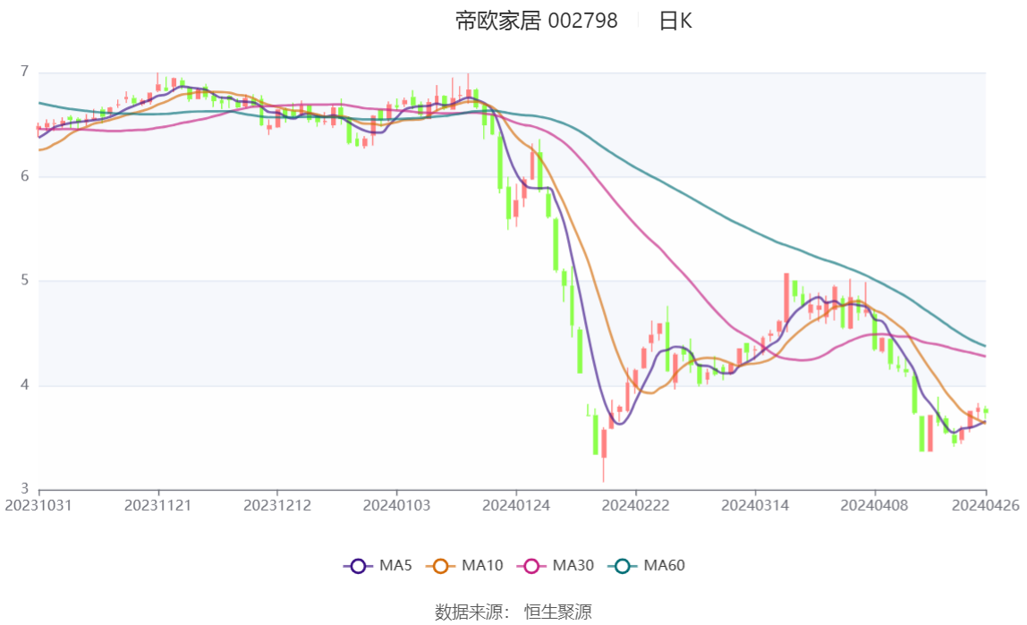Image resolution: width=1027 pixels, height=625 pixels.
Task: Click the orange MA10 legend circle marker
Action: point(440,566)
